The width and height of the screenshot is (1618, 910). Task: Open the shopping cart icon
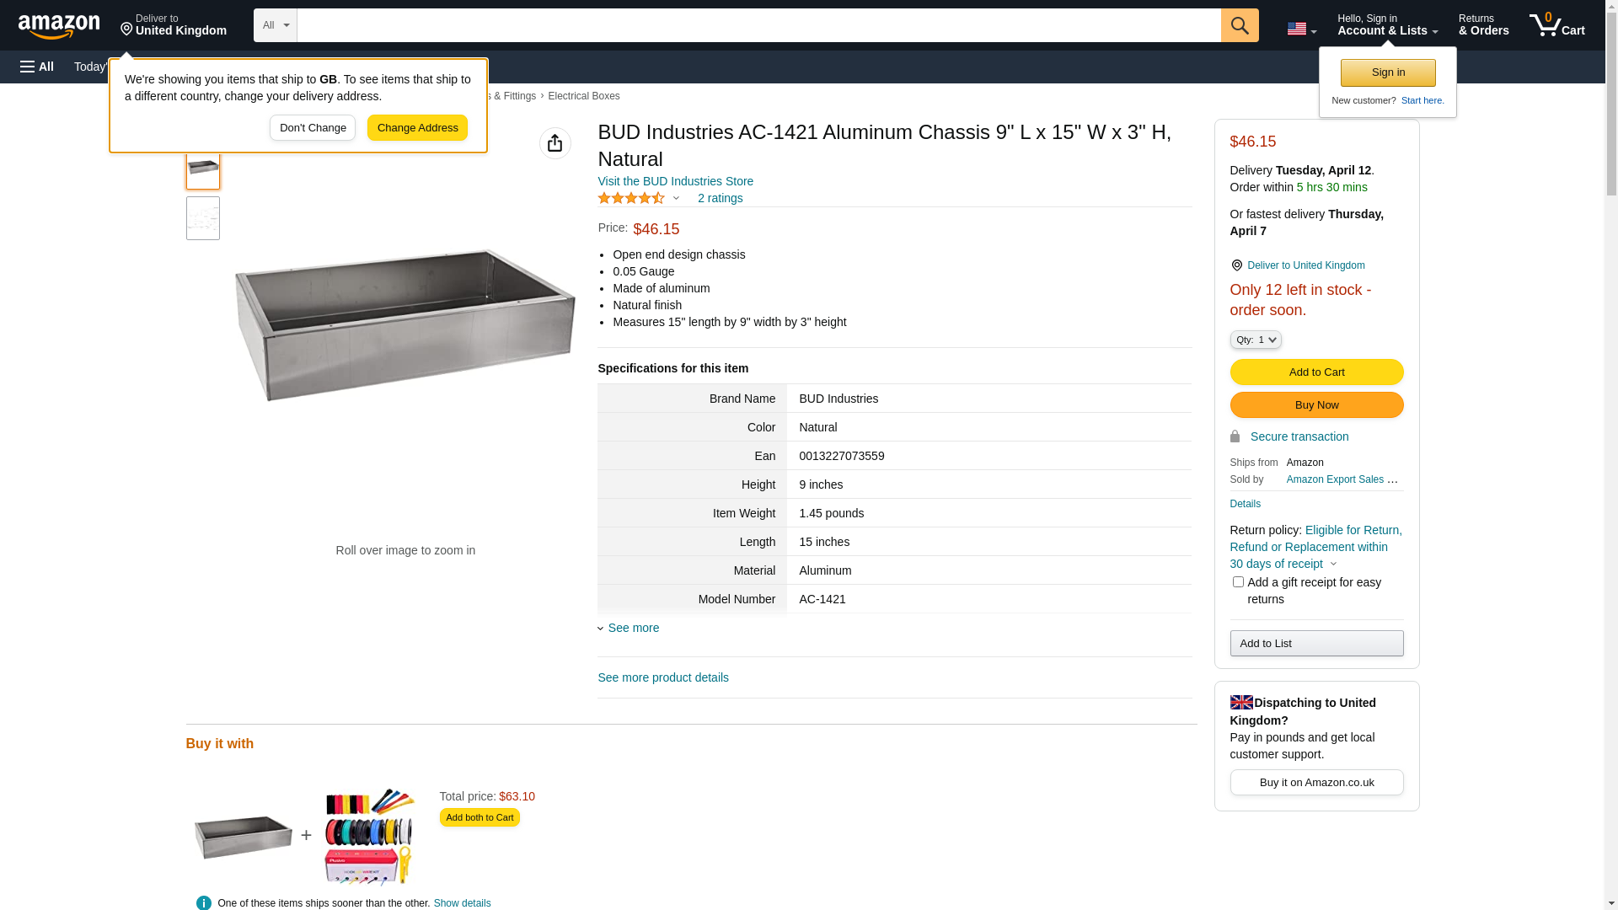pos(1556,25)
